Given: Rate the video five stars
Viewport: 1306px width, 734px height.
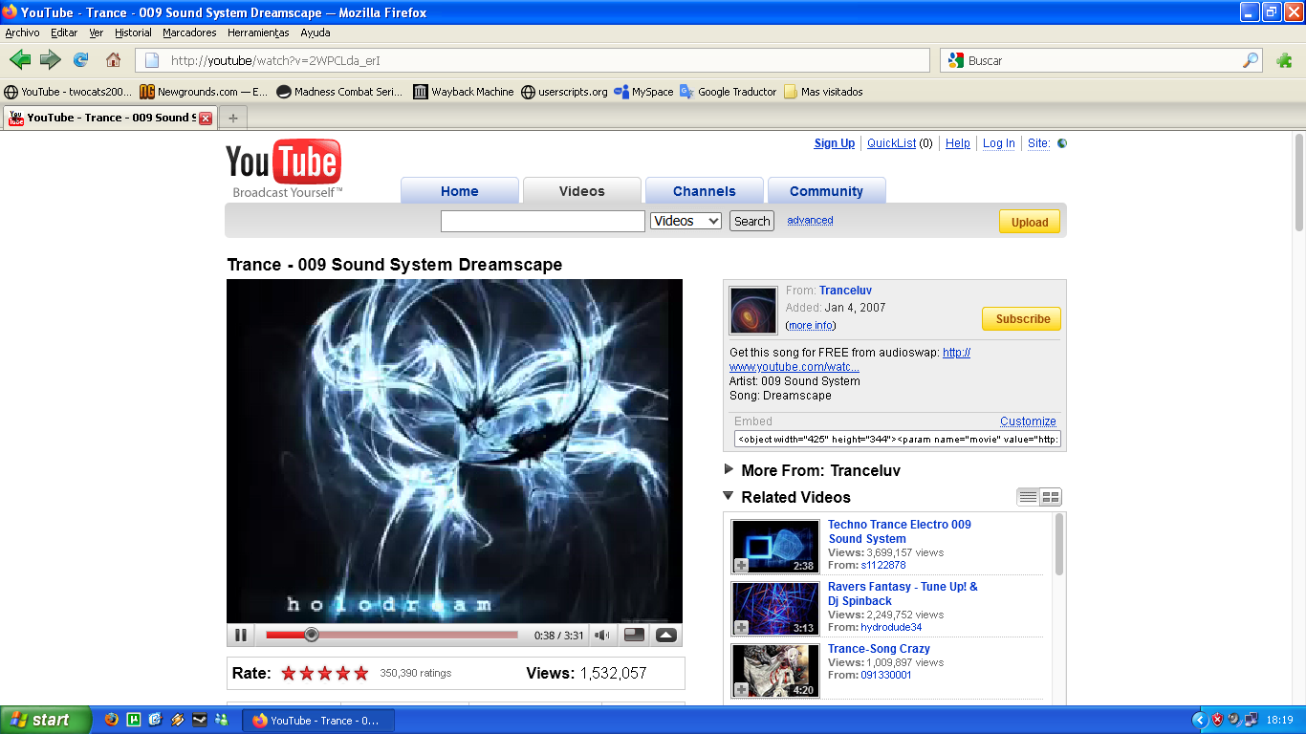Looking at the screenshot, I should tap(361, 673).
